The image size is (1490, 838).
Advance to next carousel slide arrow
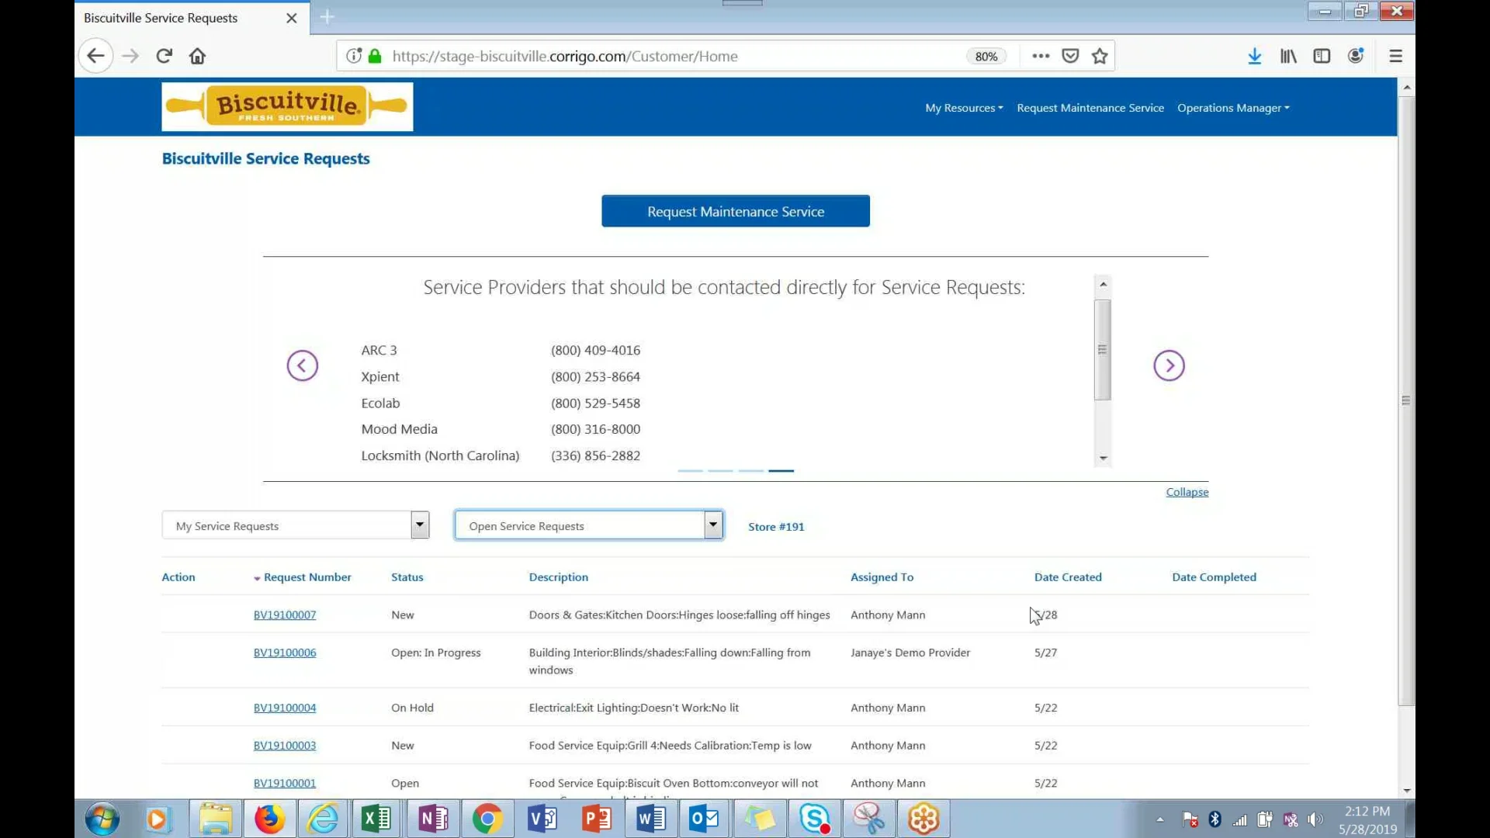point(1169,365)
